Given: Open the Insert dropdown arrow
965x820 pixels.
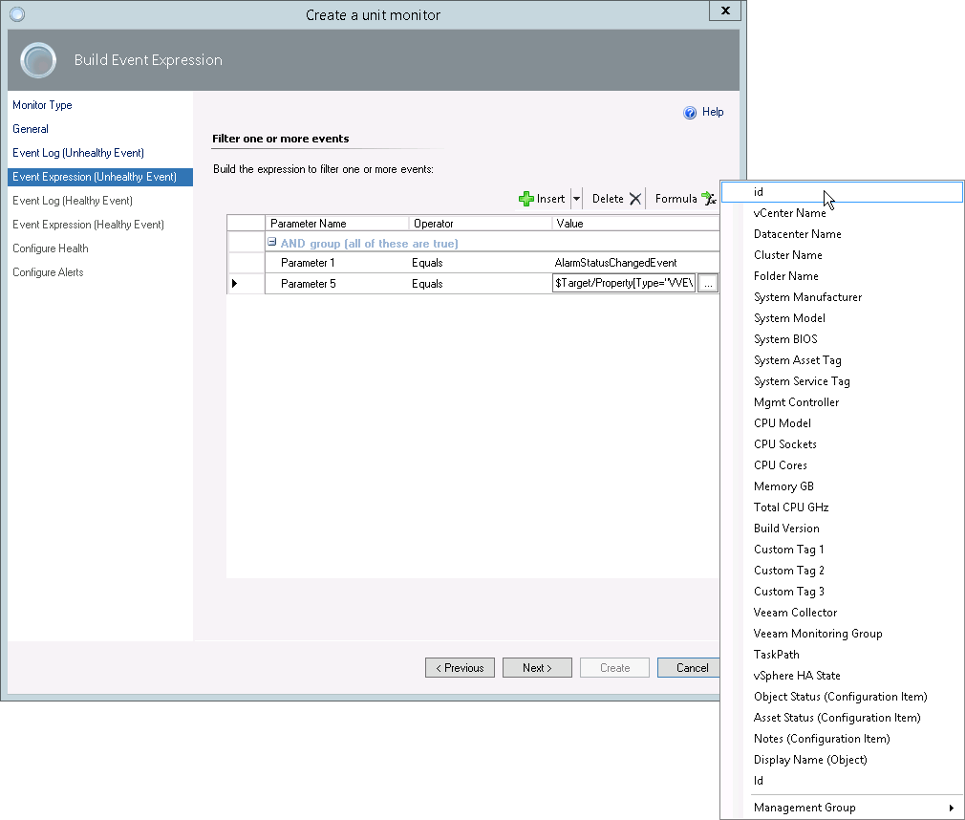Looking at the screenshot, I should pos(577,199).
